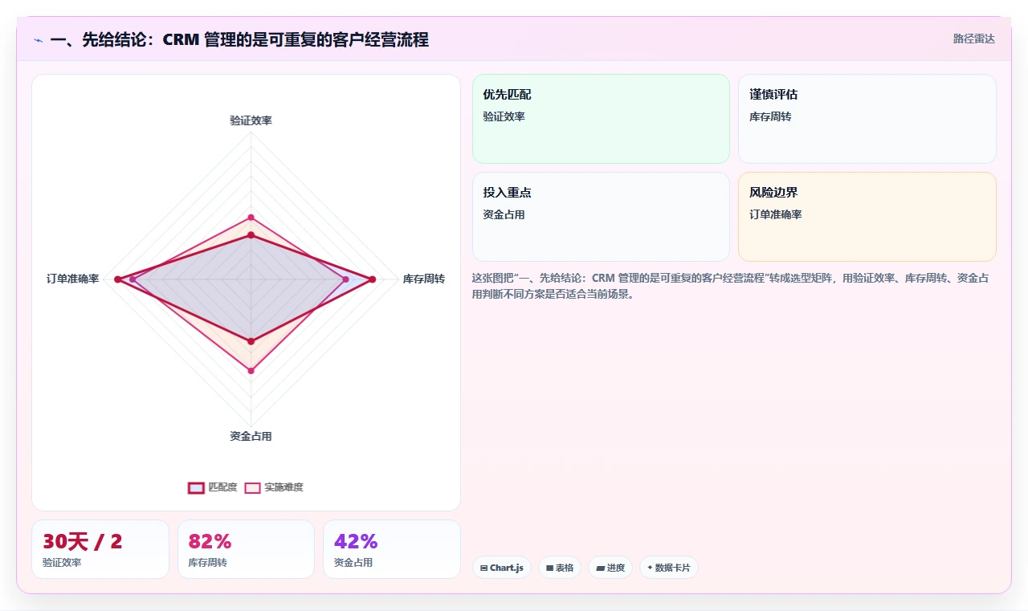Open the 风险边界 card
The width and height of the screenshot is (1028, 611).
(x=867, y=217)
